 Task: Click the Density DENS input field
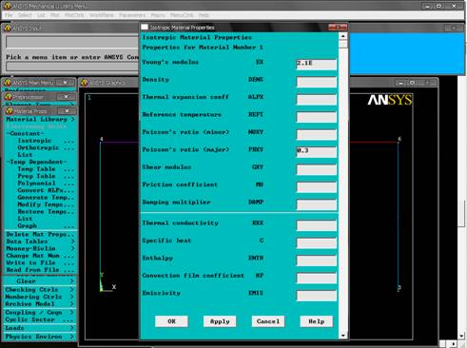[x=317, y=82]
